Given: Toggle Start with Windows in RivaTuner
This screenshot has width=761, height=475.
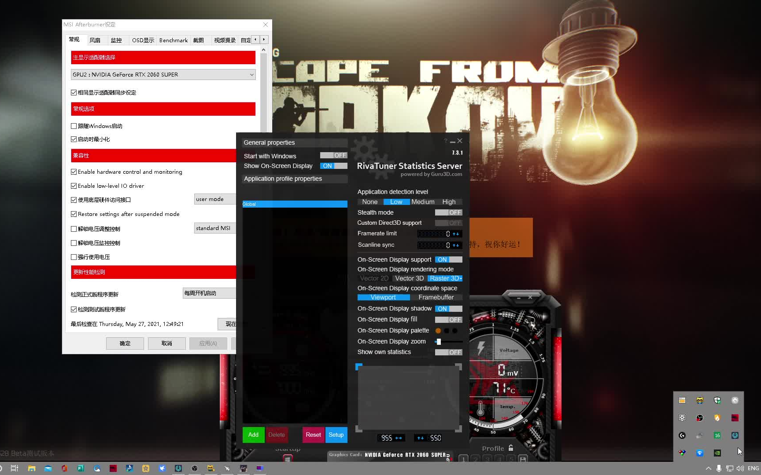Looking at the screenshot, I should (x=333, y=155).
